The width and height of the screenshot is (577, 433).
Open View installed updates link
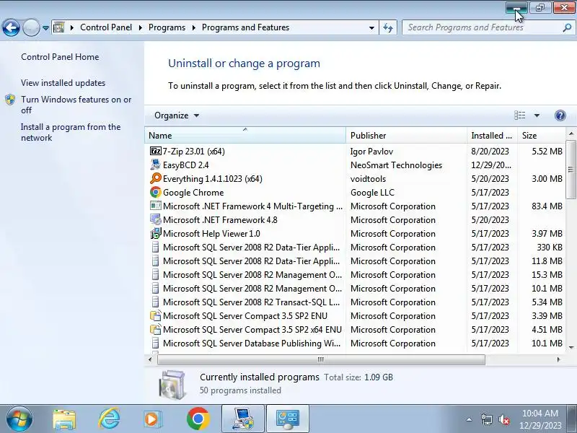click(63, 83)
